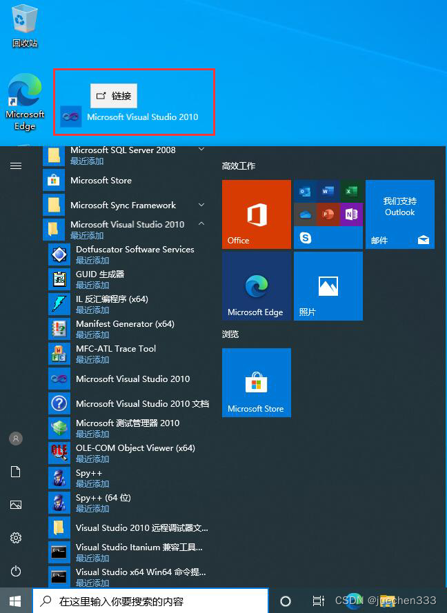
Task: Click the Word icon in the Office apps tile
Action: click(328, 191)
